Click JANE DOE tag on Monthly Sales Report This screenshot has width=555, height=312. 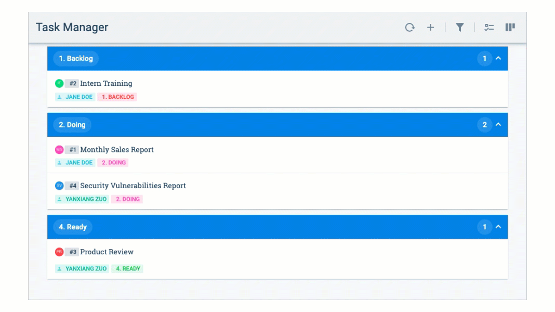pyautogui.click(x=75, y=163)
